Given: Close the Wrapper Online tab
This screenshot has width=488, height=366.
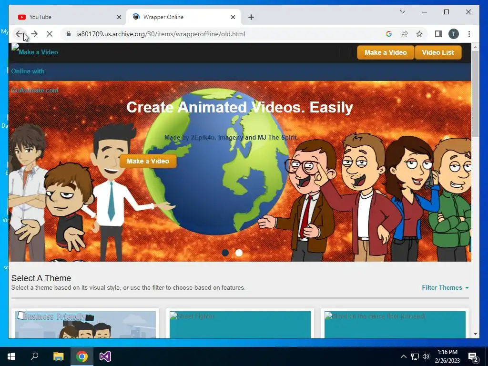Looking at the screenshot, I should 233,17.
